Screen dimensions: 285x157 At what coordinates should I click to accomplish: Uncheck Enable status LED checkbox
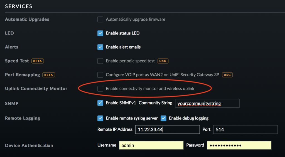100,33
